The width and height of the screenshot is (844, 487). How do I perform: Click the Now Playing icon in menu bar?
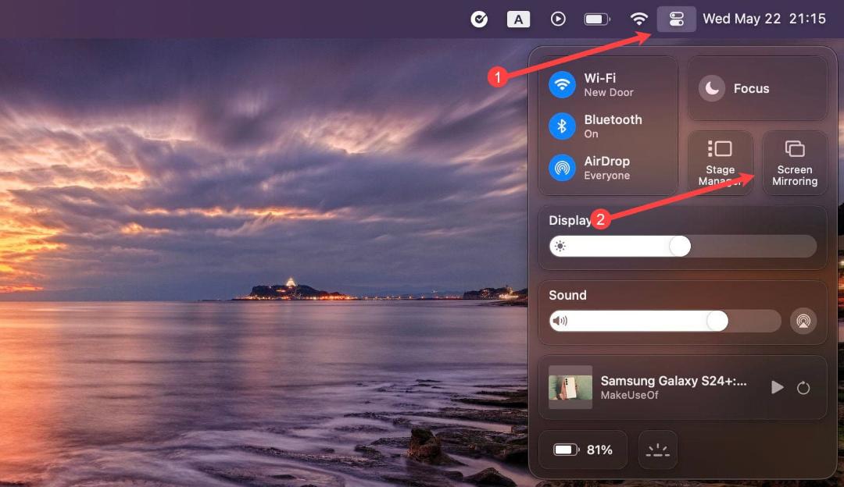point(558,20)
